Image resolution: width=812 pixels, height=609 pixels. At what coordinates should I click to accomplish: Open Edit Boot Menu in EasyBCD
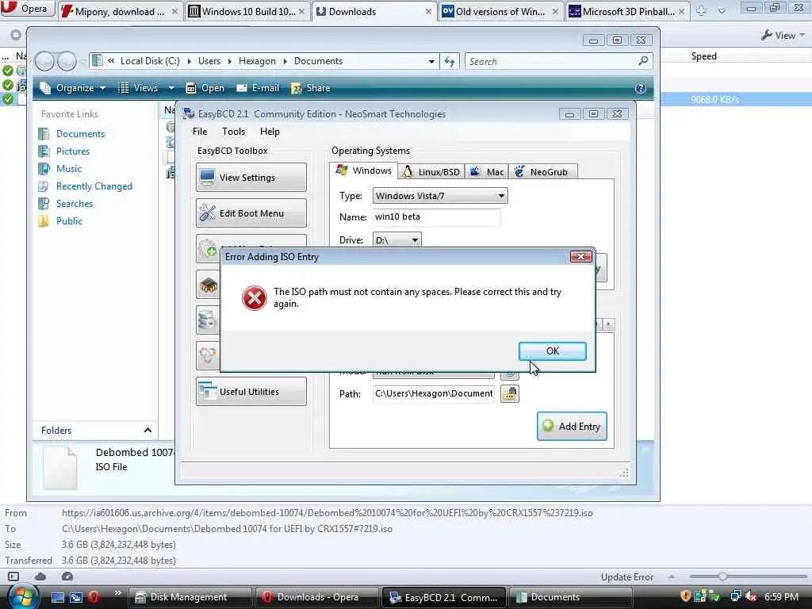click(251, 213)
